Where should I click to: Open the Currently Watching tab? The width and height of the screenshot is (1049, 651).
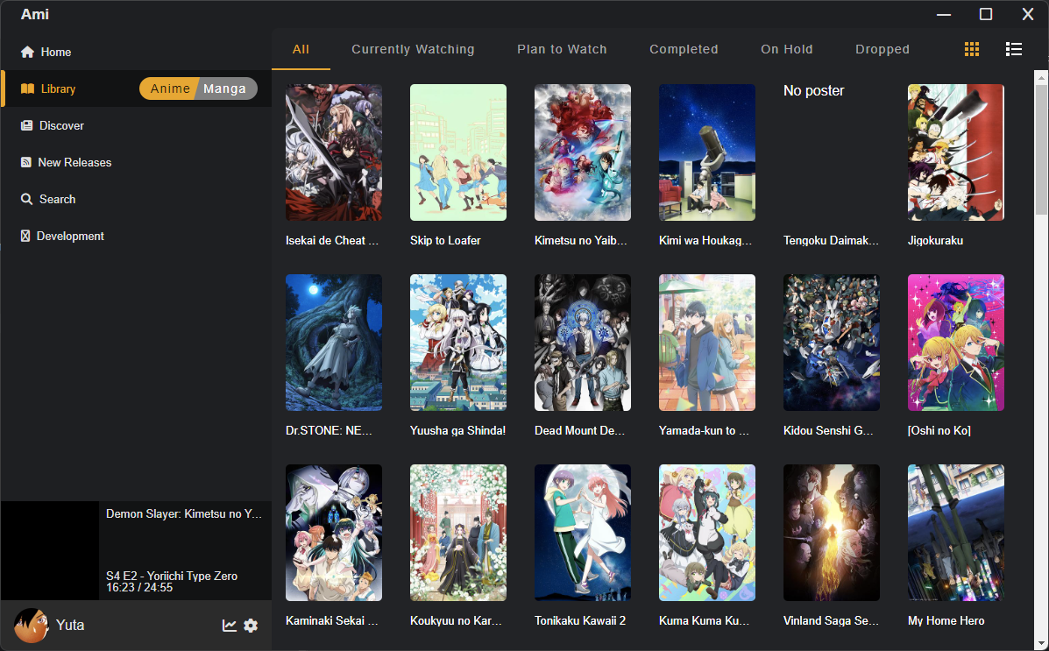click(x=413, y=49)
